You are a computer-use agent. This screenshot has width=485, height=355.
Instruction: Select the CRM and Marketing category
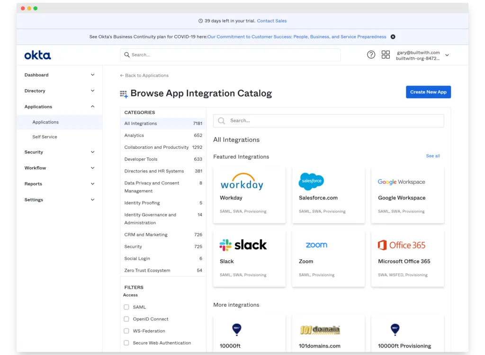coord(163,235)
